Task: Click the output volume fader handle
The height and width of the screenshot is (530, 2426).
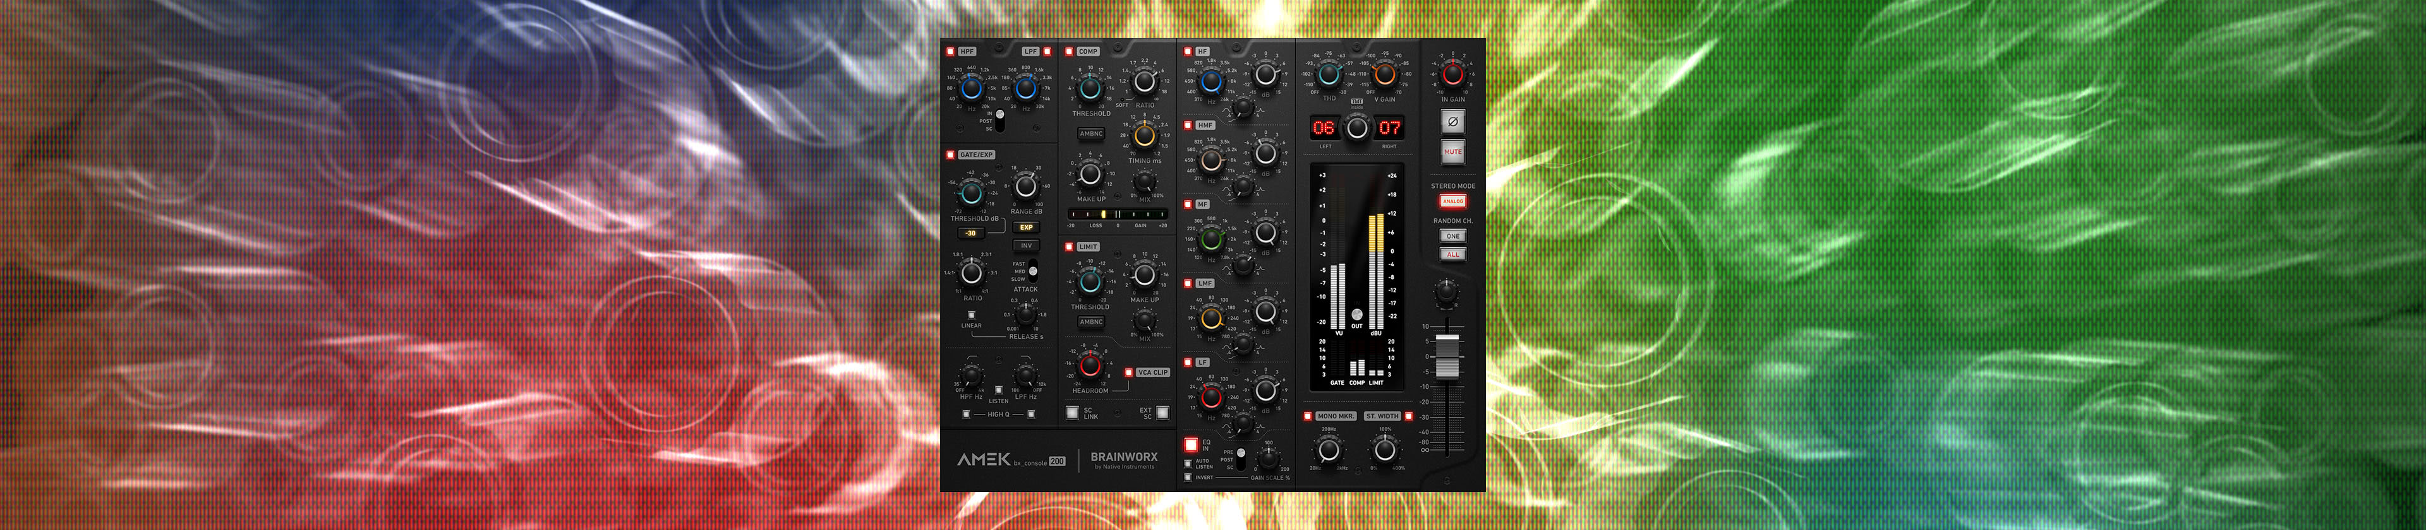Action: (1447, 345)
